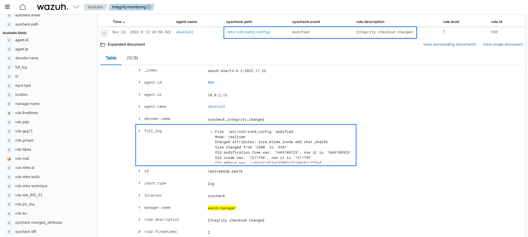
Task: Select the rule.pci_dss sidebar field
Action: coord(25,204)
